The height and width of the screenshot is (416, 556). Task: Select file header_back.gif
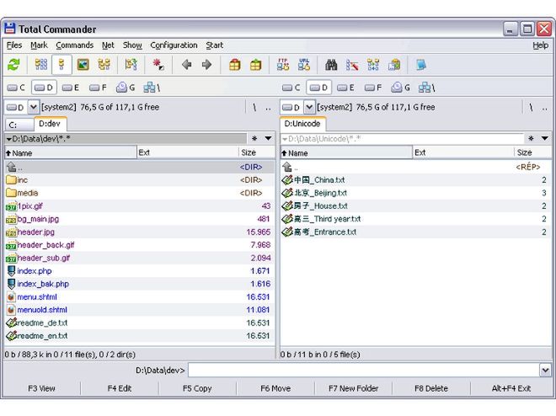(x=140, y=245)
